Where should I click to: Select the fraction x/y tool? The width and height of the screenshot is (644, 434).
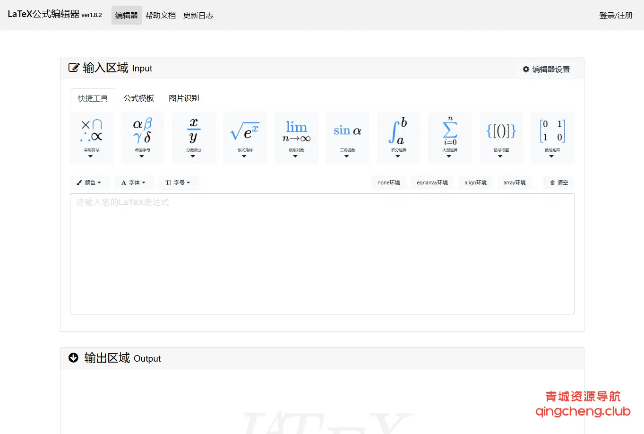coord(194,138)
